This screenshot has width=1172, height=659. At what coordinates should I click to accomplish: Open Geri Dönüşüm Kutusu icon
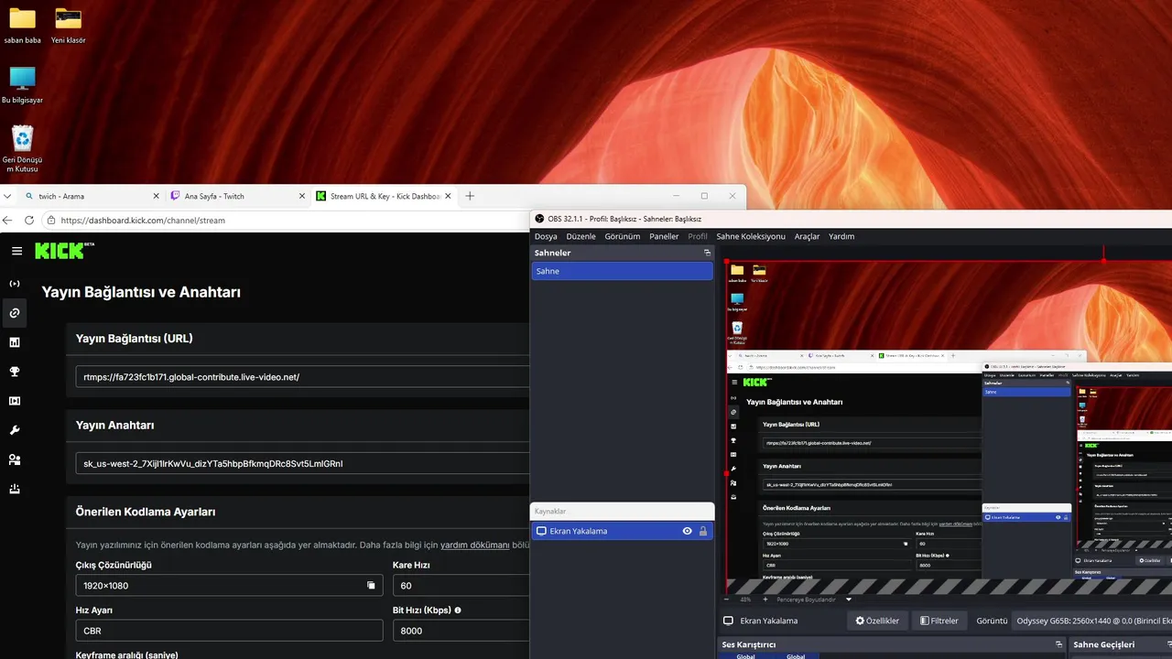(x=22, y=149)
